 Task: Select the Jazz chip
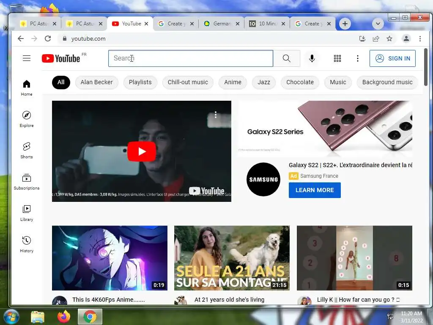(x=264, y=83)
